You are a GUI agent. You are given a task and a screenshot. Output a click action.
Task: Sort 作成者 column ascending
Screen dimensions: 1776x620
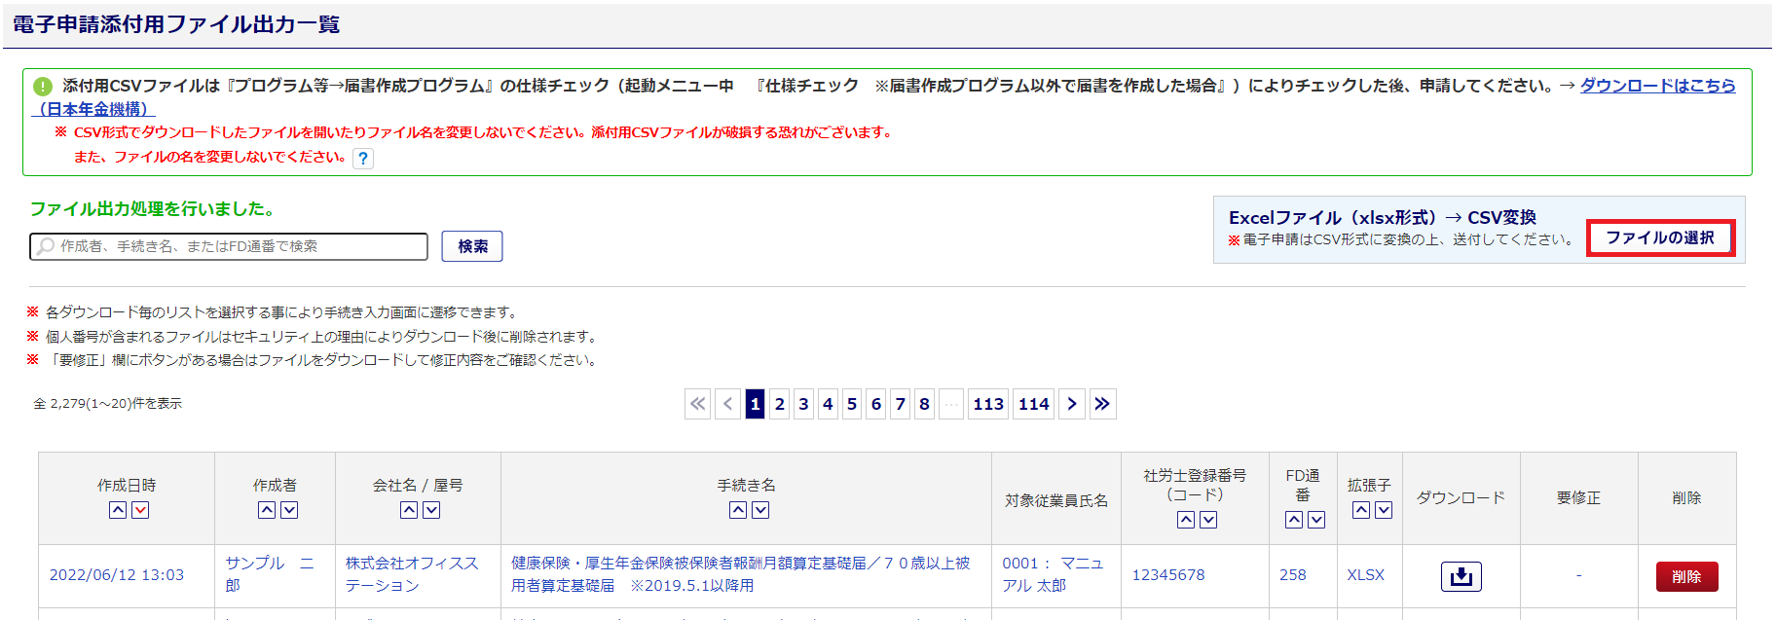267,510
